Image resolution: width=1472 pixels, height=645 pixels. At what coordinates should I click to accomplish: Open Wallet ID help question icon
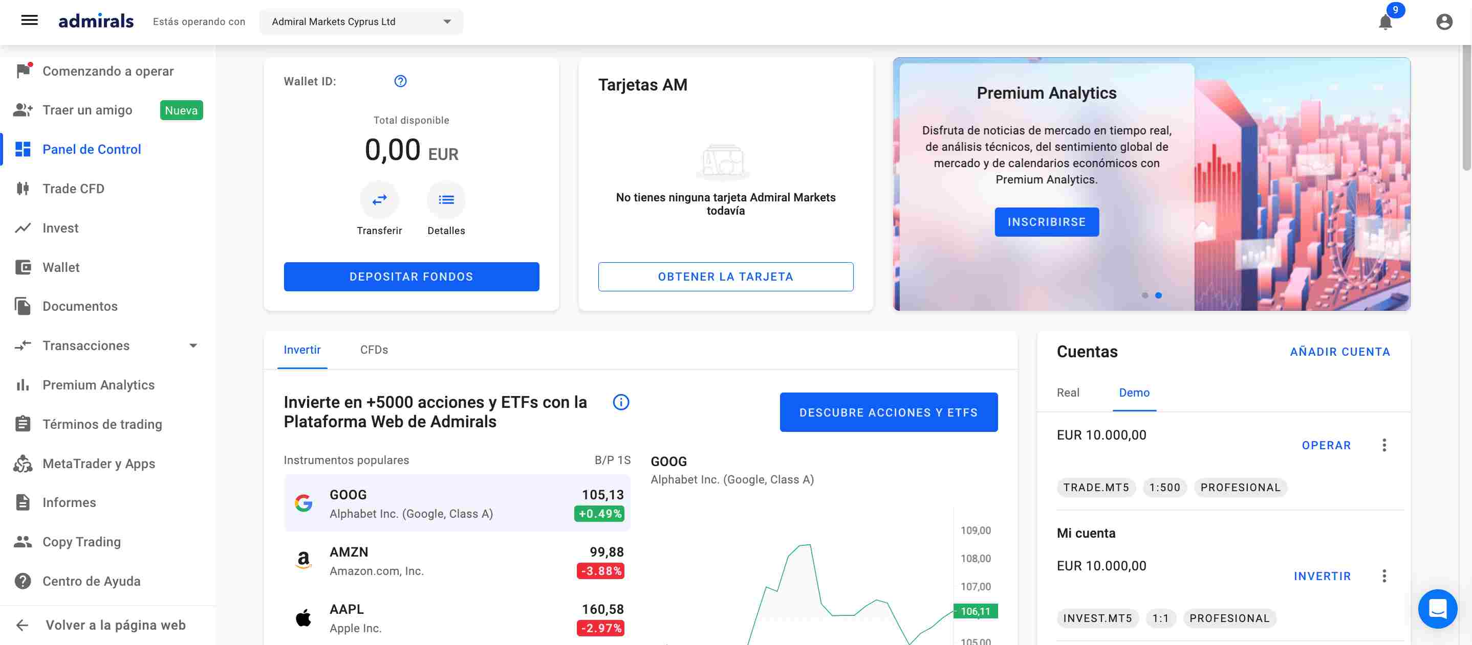click(401, 81)
